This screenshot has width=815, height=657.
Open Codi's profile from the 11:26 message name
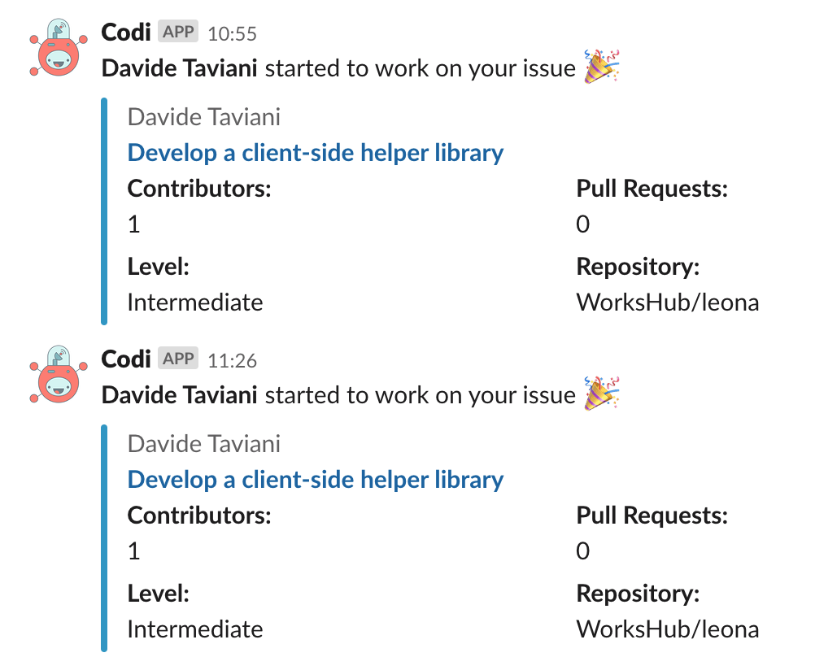pos(126,359)
